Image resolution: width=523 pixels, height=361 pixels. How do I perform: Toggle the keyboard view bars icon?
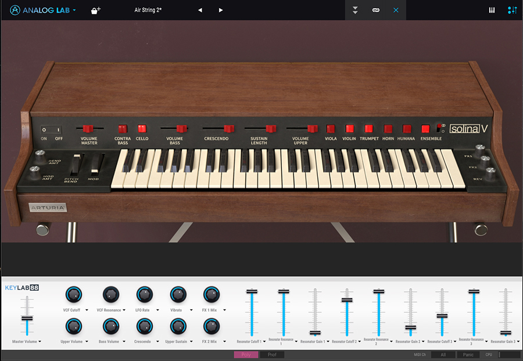492,10
